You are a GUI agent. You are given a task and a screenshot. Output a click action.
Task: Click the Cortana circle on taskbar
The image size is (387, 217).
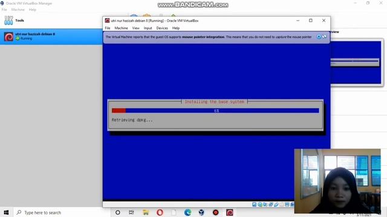118,212
